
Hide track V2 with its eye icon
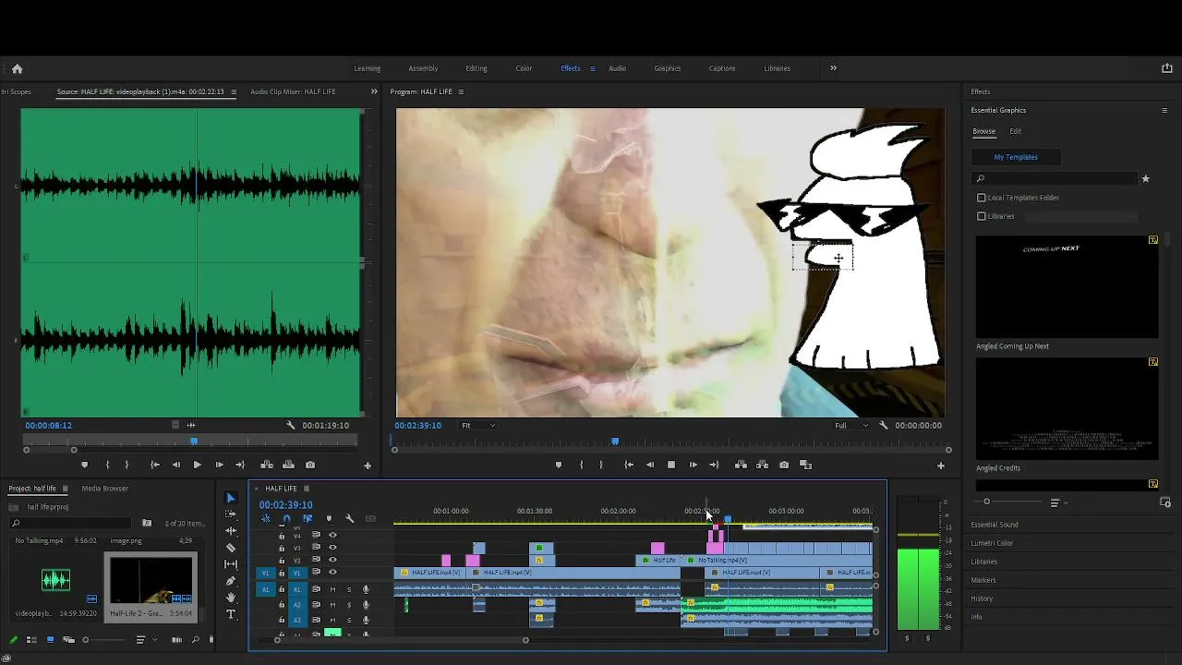point(332,561)
